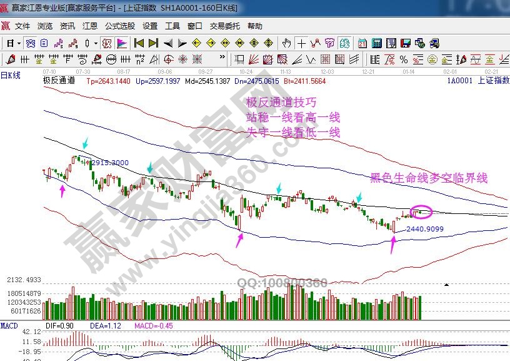Viewport: 510px width, 361px height.
Task: Open the 日 period dropdown arrow
Action: [x=19, y=43]
